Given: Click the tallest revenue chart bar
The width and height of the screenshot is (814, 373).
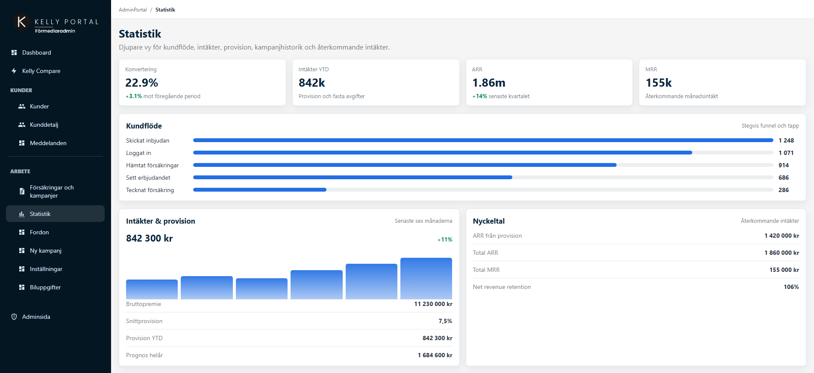Looking at the screenshot, I should point(426,278).
